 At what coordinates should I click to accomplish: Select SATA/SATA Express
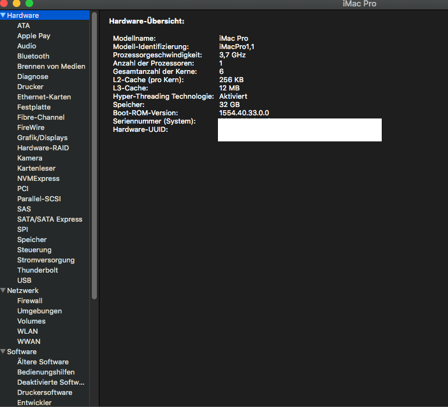tap(50, 219)
